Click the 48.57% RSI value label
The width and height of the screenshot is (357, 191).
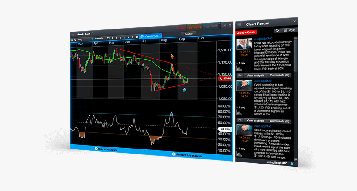(x=225, y=129)
